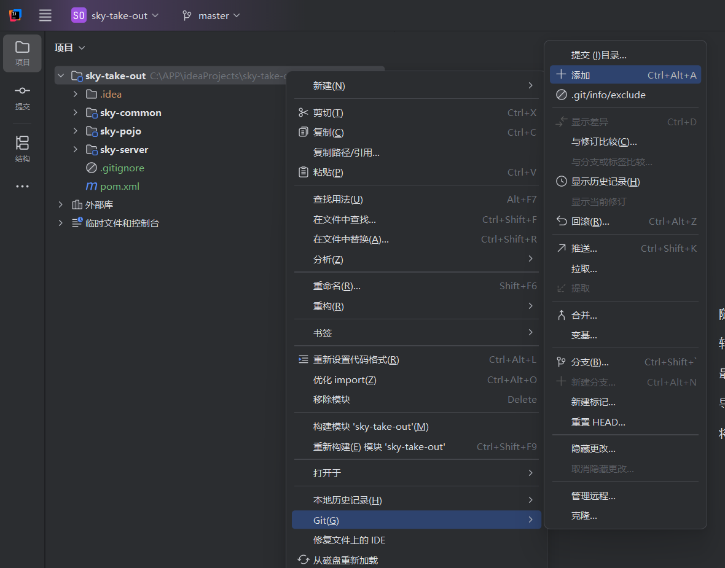Open the 书签 bookmarks submenu
This screenshot has height=568, width=725.
pos(416,333)
